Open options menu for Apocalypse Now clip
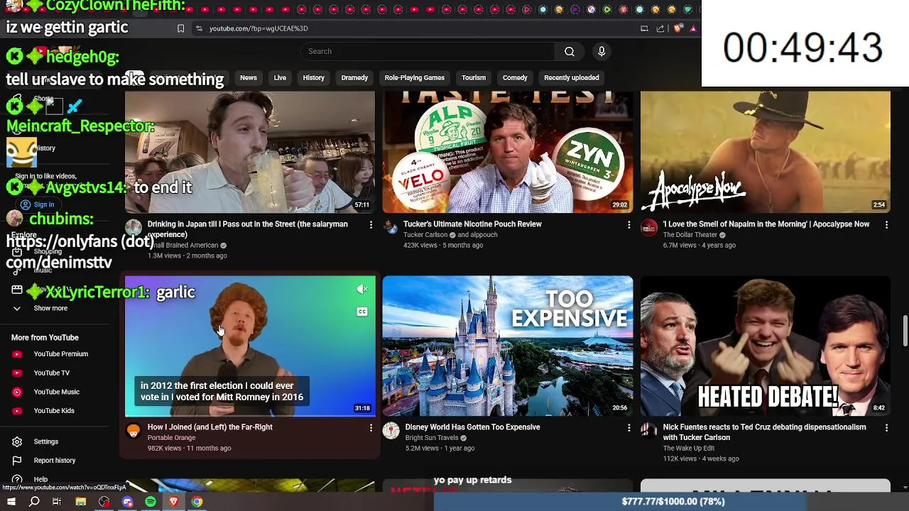Viewport: 909px width, 511px height. [x=886, y=225]
